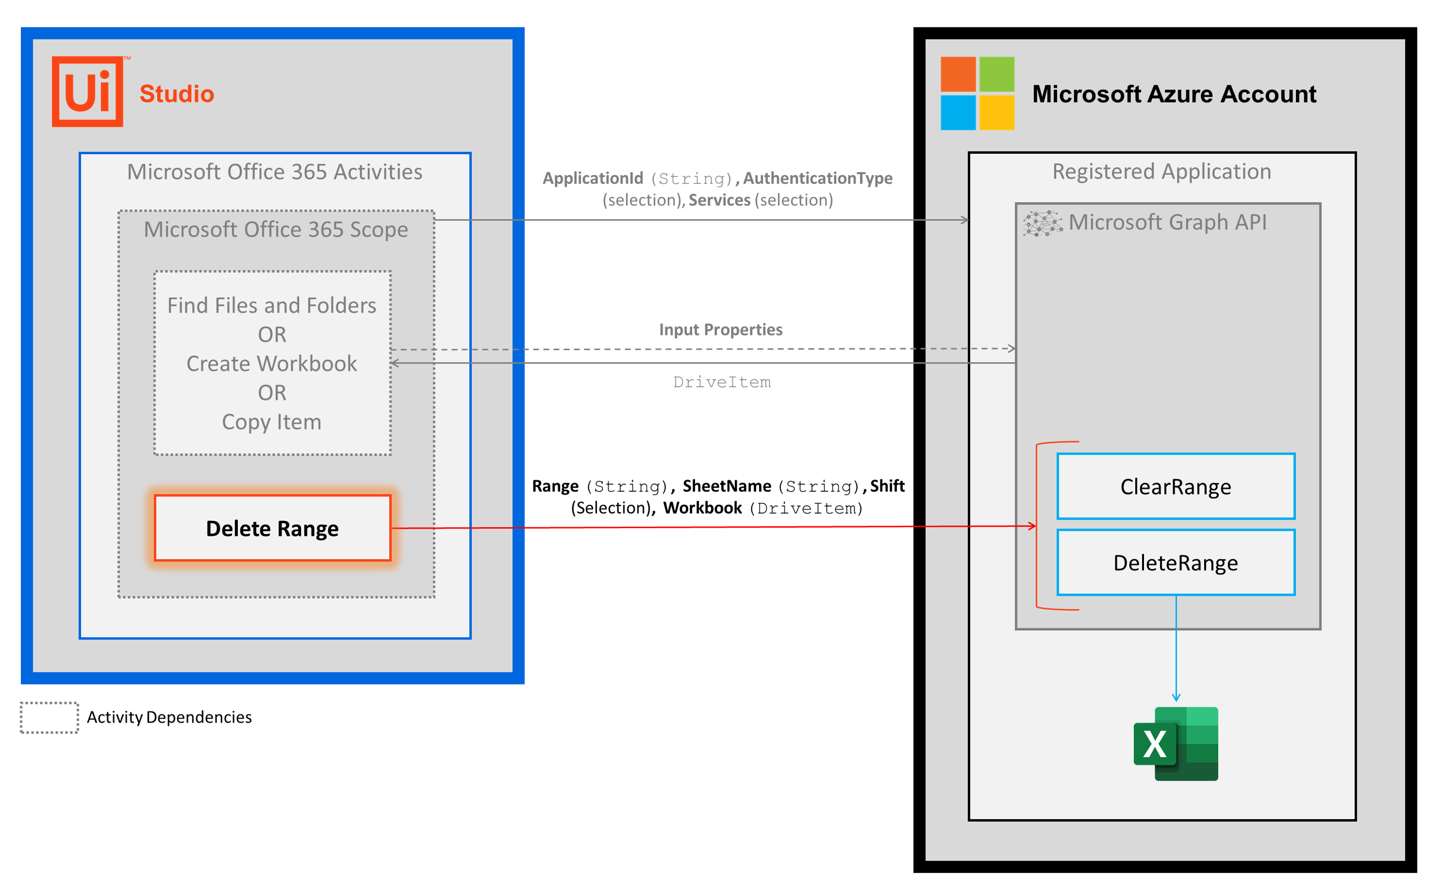Click the 'Registered Application' label
1442x888 pixels.
point(1162,171)
